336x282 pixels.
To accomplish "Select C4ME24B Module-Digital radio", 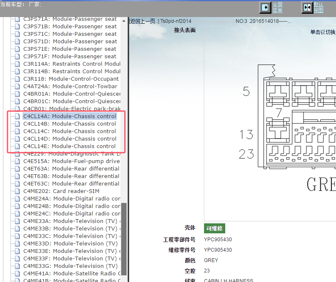I will point(72,206).
